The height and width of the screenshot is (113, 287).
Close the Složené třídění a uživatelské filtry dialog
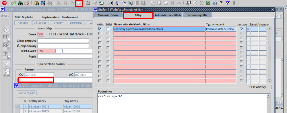click(x=272, y=9)
